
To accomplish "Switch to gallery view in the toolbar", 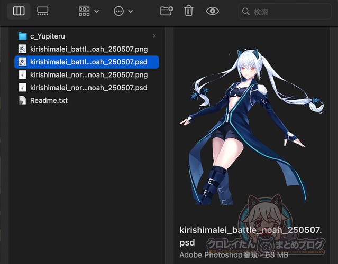I will 42,11.
